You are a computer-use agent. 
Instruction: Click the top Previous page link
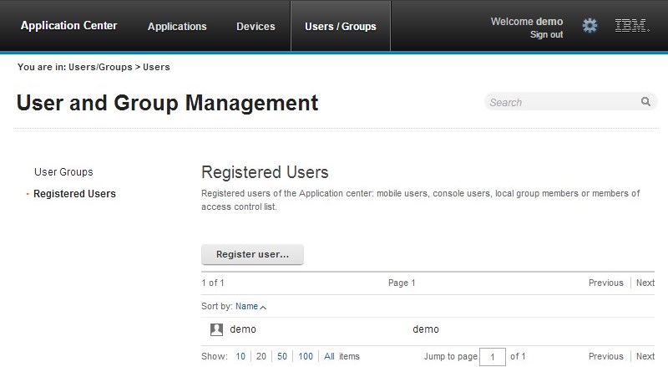(606, 283)
